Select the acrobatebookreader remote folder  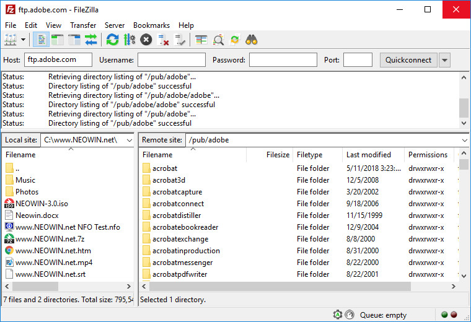pos(299,227)
